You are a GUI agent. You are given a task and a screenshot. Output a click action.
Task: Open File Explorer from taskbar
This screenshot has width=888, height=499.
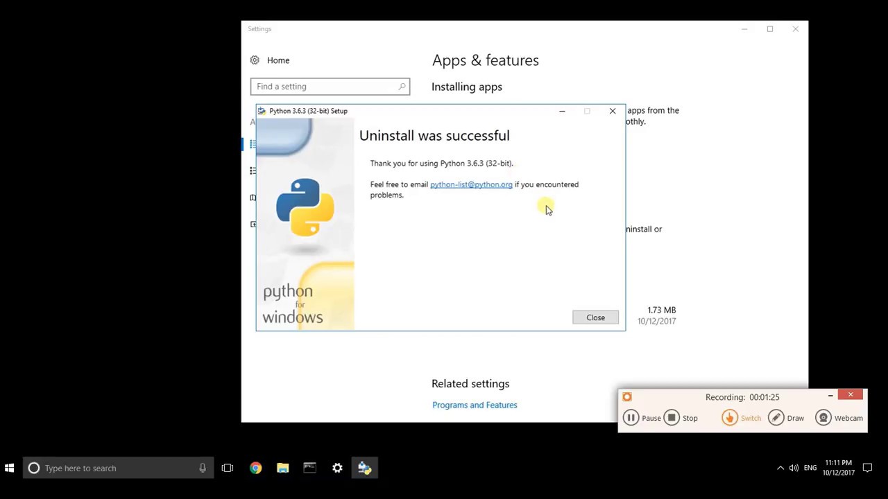tap(282, 469)
